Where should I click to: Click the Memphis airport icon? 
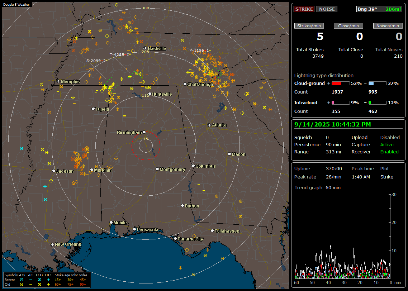(58, 81)
